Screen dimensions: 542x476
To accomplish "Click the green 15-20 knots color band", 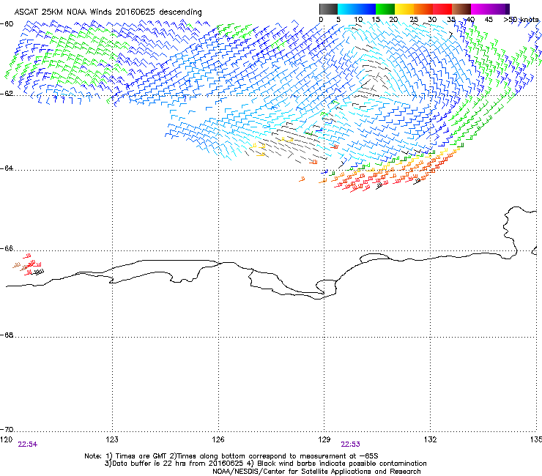I will 385,9.
